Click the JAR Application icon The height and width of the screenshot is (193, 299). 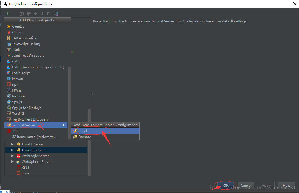(x=9, y=38)
